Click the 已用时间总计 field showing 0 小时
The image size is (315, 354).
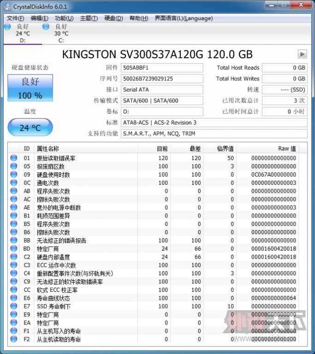[x=285, y=112]
